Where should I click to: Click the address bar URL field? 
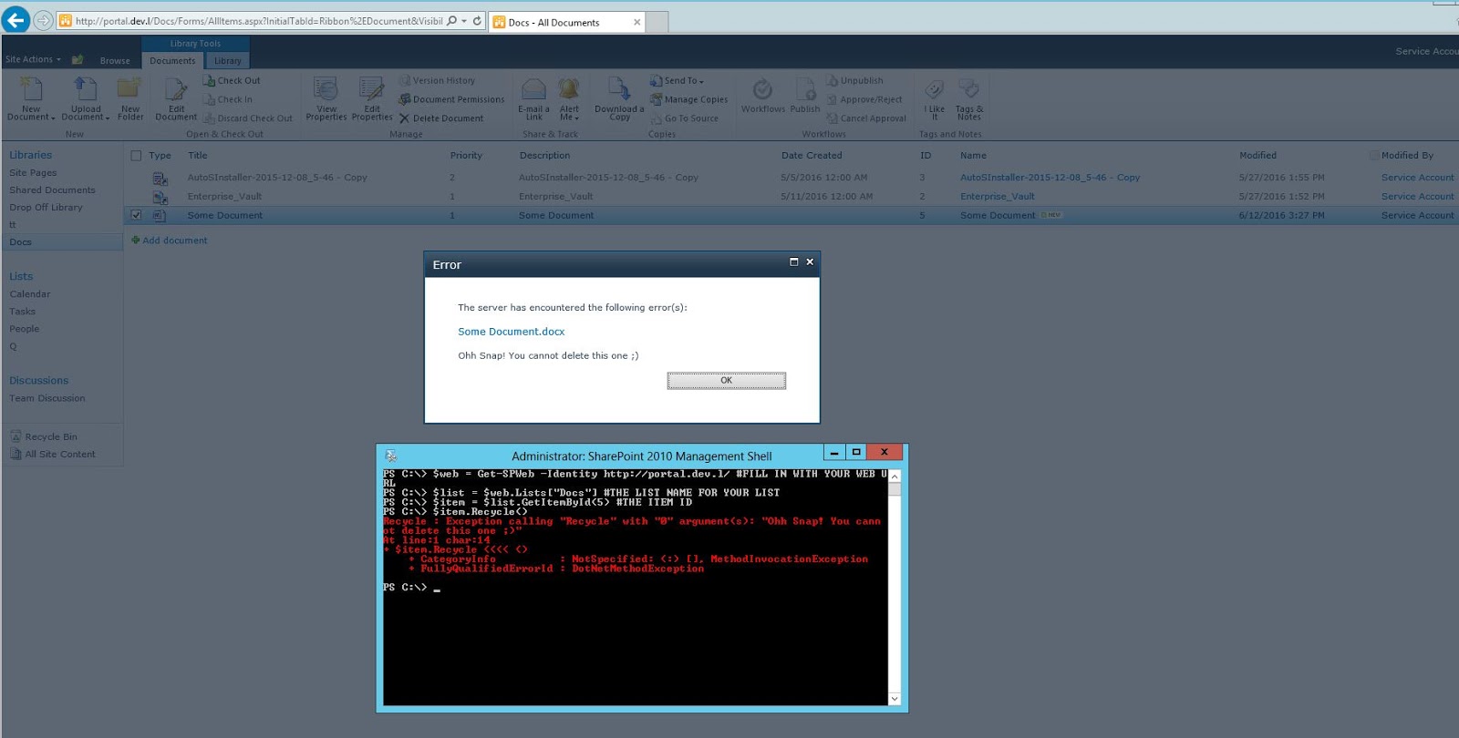[x=259, y=21]
